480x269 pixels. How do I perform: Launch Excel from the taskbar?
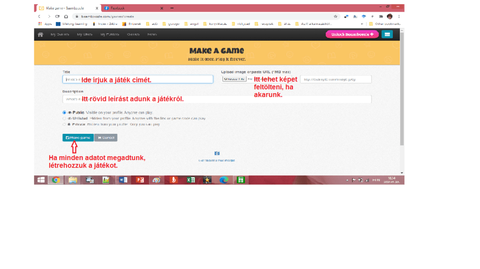(x=191, y=180)
